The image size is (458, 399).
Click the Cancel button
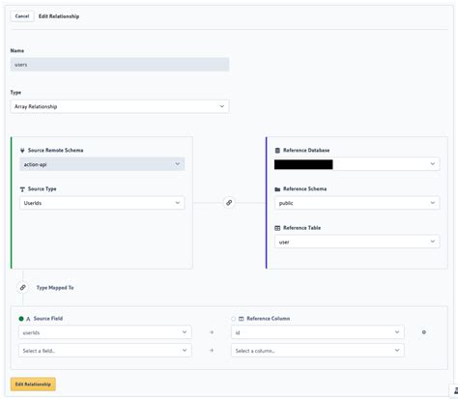tap(22, 16)
